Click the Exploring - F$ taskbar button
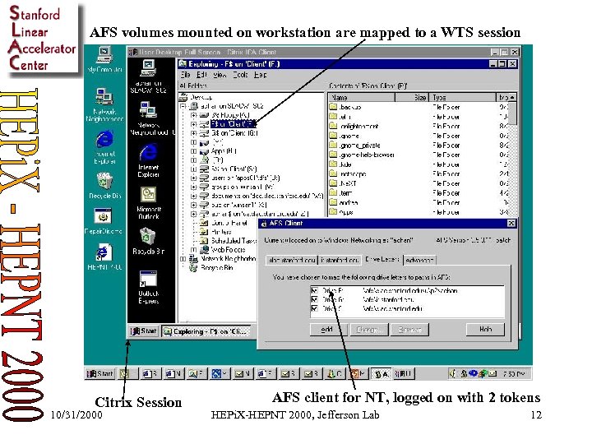 (206, 331)
